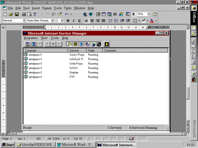Open the Word File menu
The image size is (198, 148).
click(11, 8)
